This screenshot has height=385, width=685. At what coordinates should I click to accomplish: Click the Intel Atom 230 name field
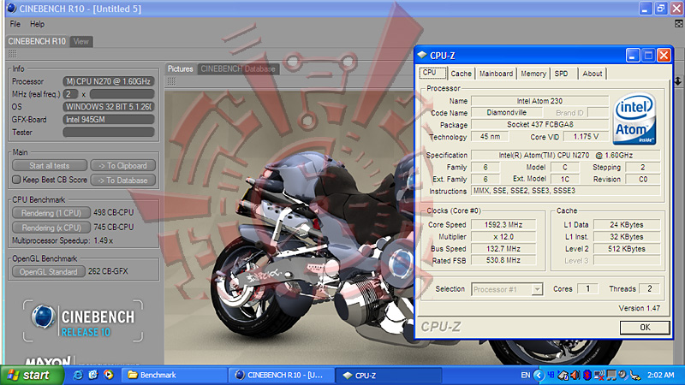[x=539, y=101]
